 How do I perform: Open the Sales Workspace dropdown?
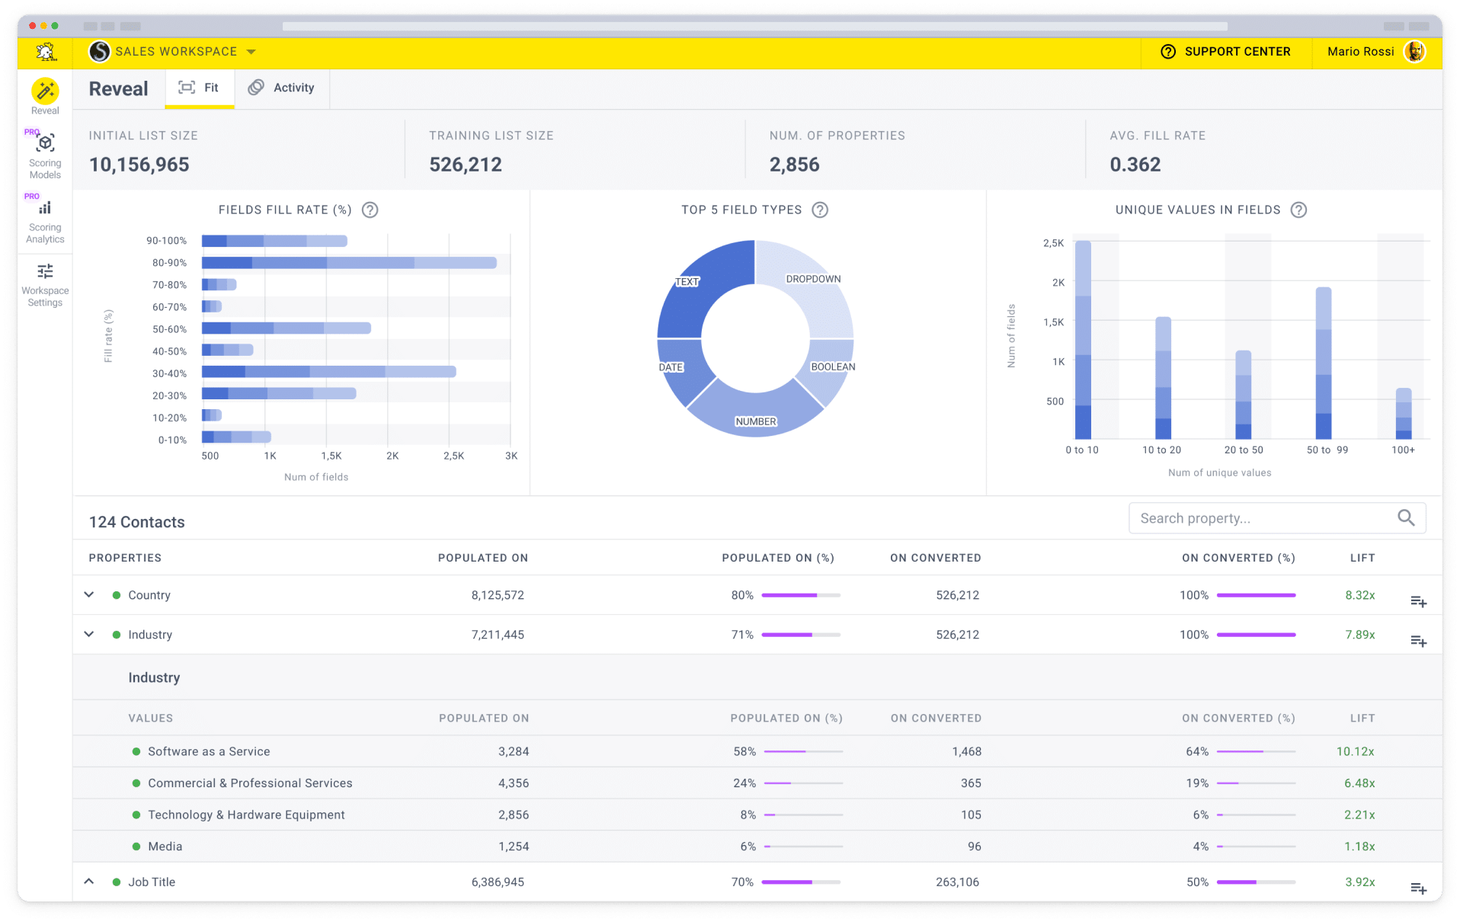(x=251, y=51)
